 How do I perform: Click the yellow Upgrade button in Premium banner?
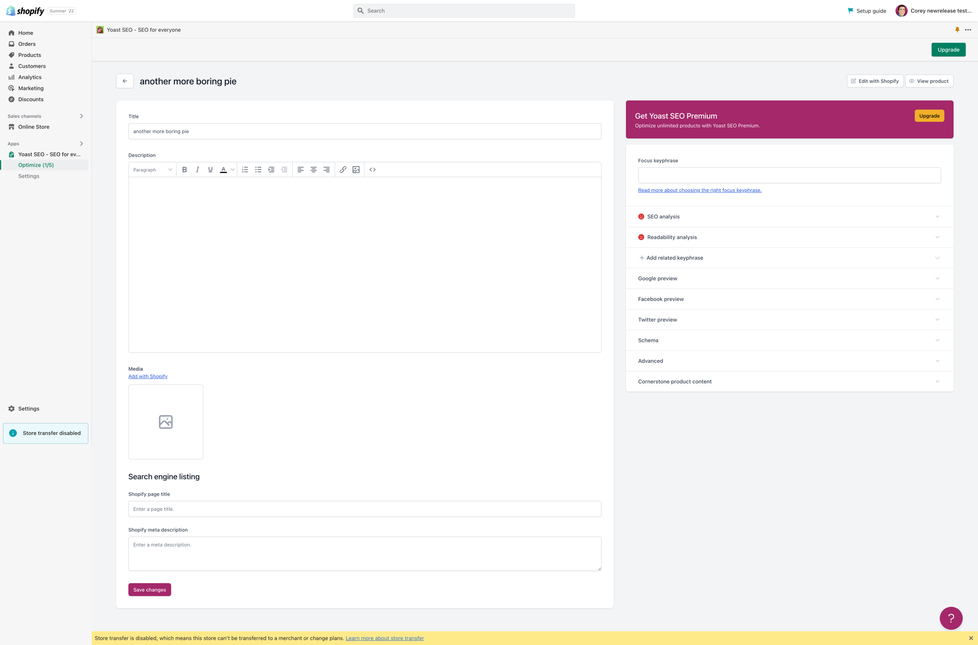pyautogui.click(x=929, y=116)
